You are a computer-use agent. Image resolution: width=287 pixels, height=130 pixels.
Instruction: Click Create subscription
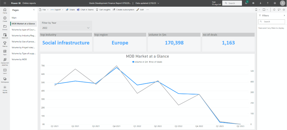(x=124, y=10)
